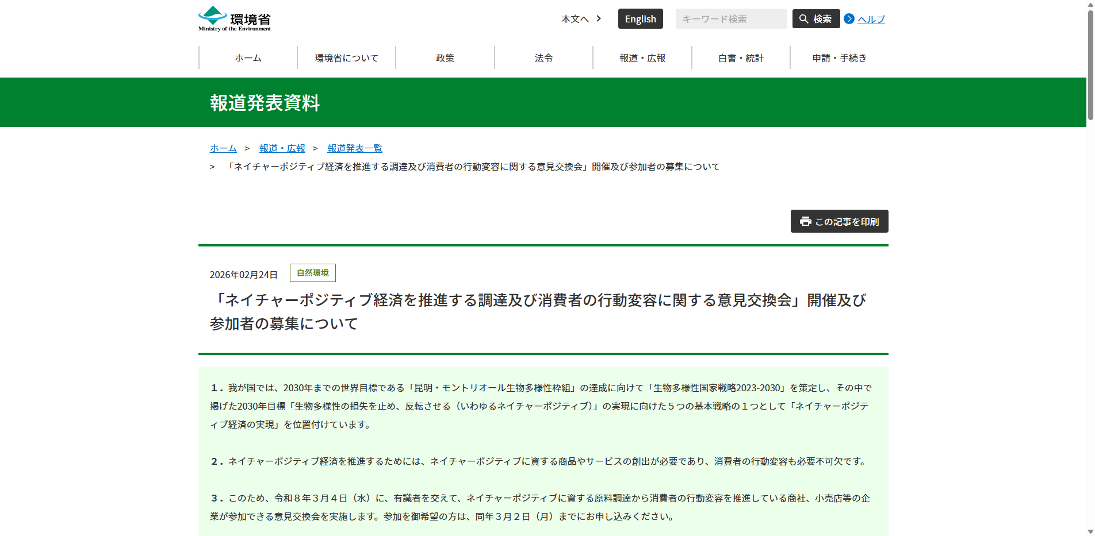Open the 白書・統計 section

pos(740,57)
